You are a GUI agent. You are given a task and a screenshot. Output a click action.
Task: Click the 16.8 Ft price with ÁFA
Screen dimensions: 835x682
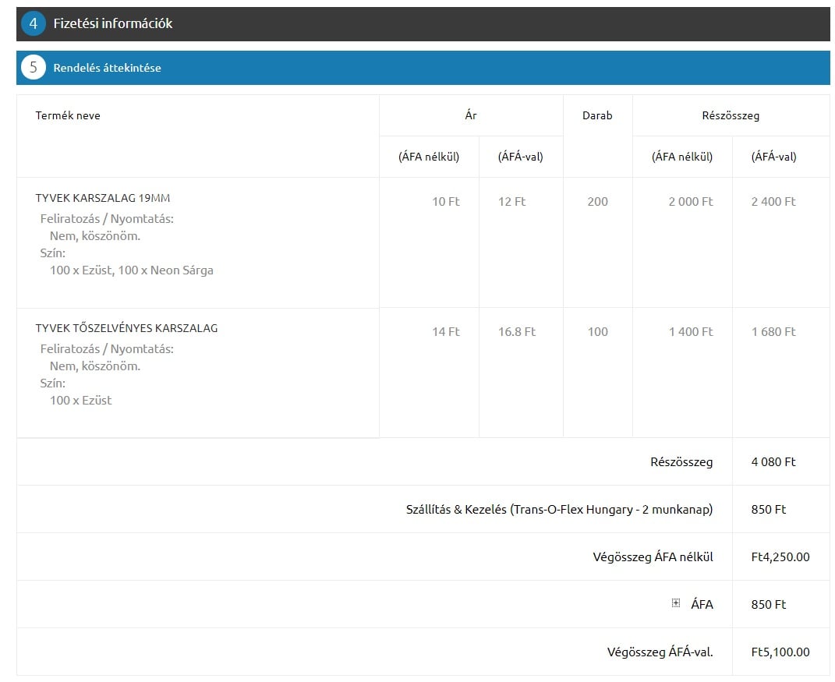point(517,331)
